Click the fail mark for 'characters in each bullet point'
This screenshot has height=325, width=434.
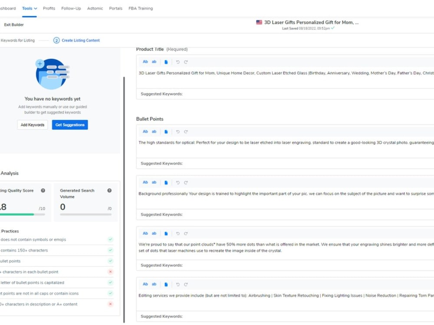[110, 272]
